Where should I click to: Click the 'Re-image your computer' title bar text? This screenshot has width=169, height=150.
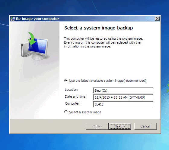click(37, 19)
